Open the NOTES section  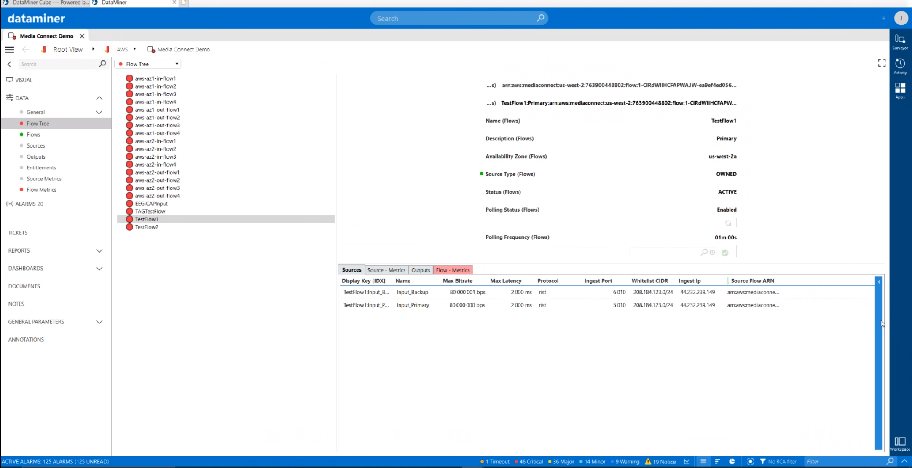coord(16,304)
